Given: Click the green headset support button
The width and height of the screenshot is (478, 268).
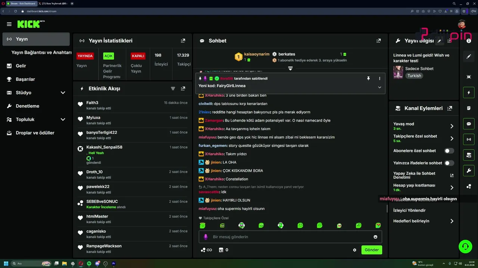Looking at the screenshot, I should (465, 246).
